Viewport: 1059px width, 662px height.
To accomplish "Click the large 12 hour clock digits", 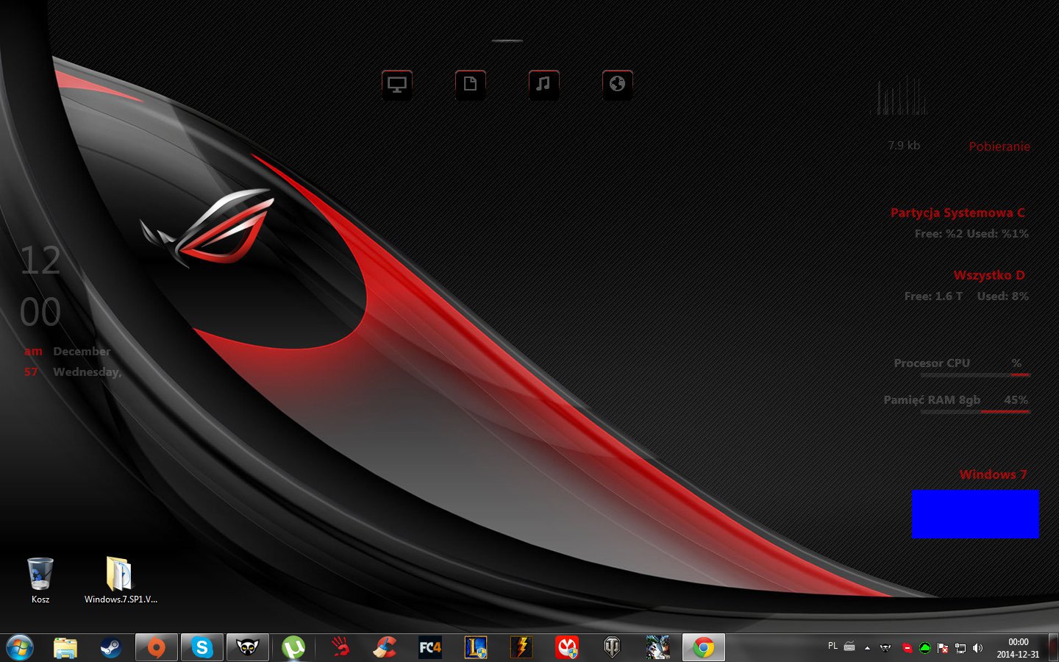I will [x=40, y=260].
